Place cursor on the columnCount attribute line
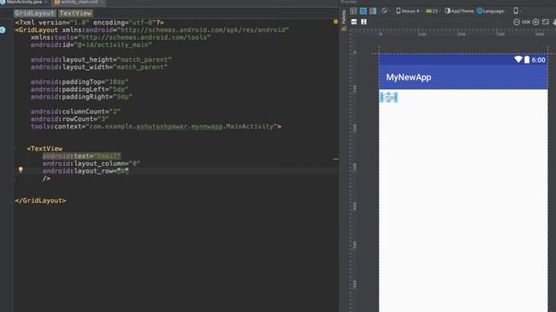The height and width of the screenshot is (312, 556). (x=76, y=112)
